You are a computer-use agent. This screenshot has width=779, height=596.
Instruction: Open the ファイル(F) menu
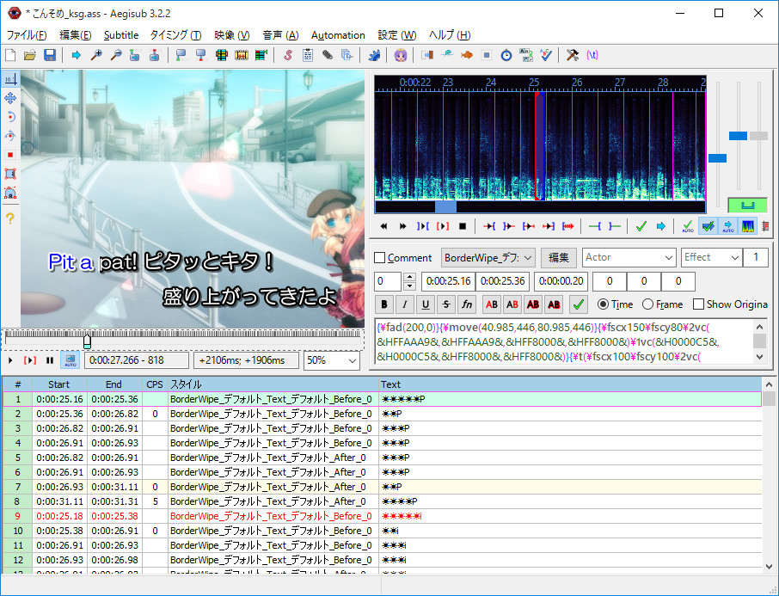coord(27,35)
